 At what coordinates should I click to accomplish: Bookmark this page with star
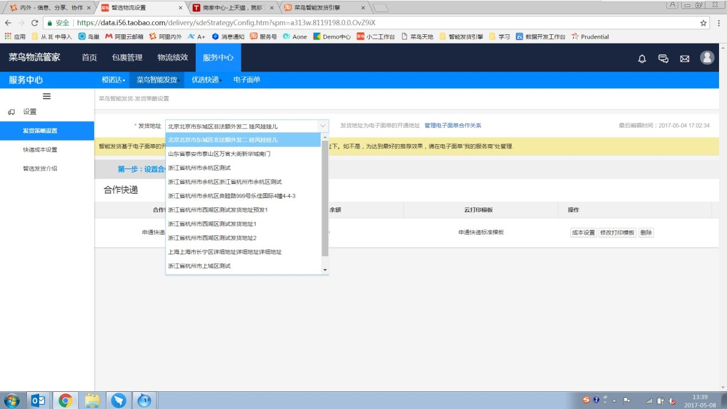coord(703,23)
